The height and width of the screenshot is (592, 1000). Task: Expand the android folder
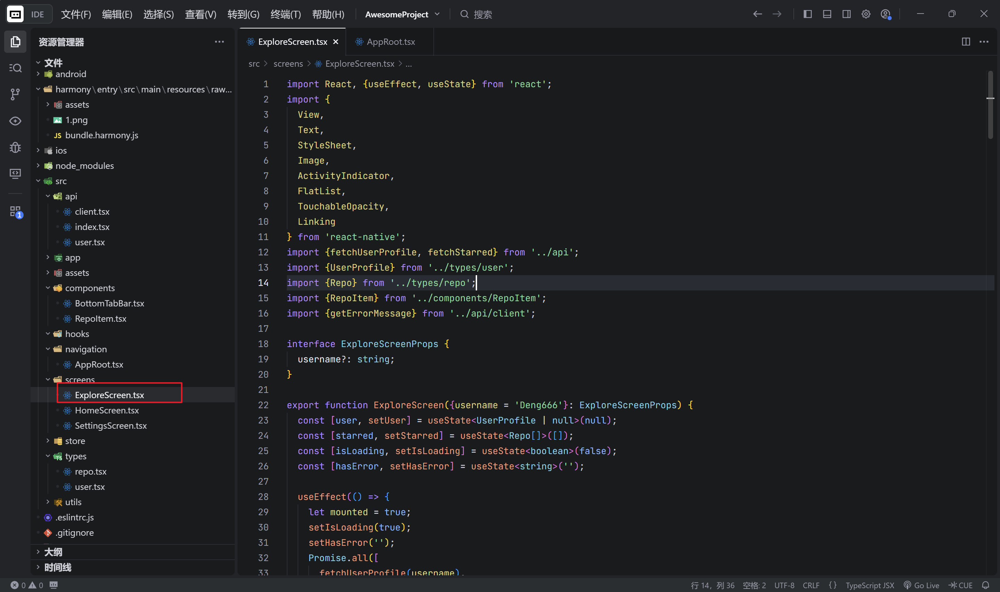pyautogui.click(x=70, y=74)
